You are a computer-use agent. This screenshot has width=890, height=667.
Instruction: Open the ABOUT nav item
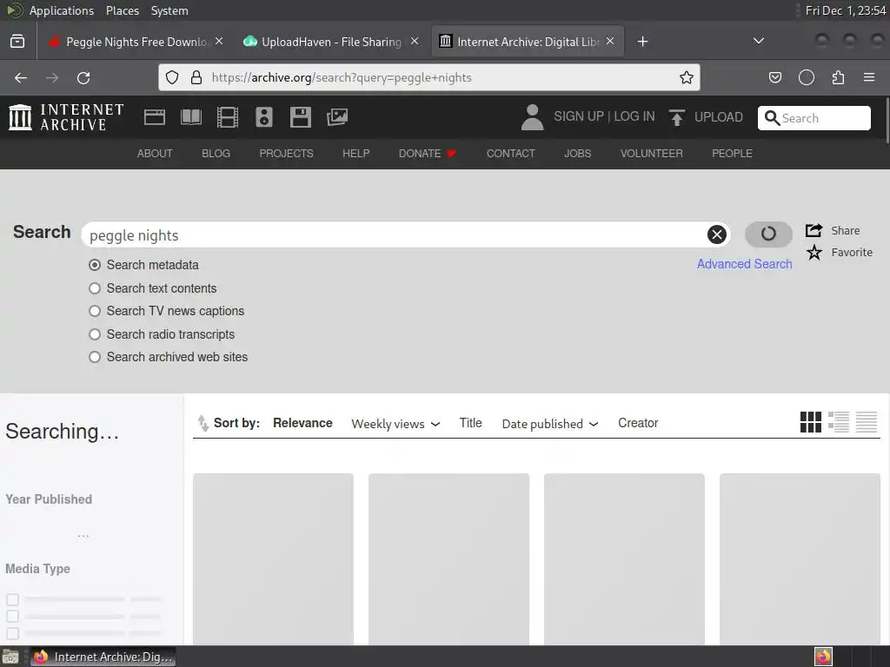[155, 153]
